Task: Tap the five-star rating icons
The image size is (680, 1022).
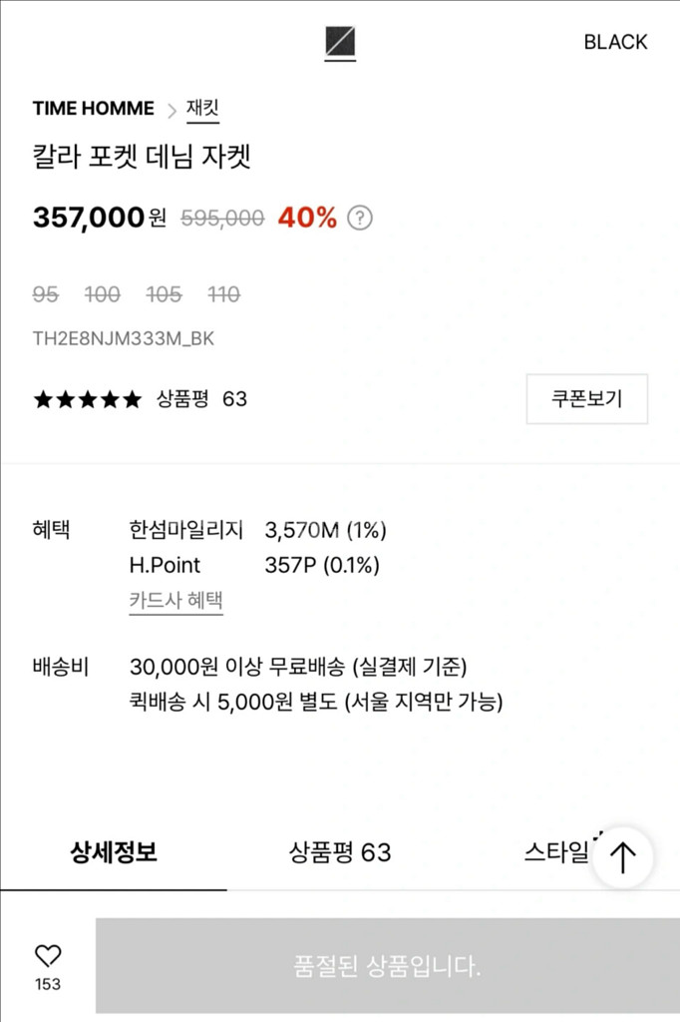Action: tap(88, 400)
